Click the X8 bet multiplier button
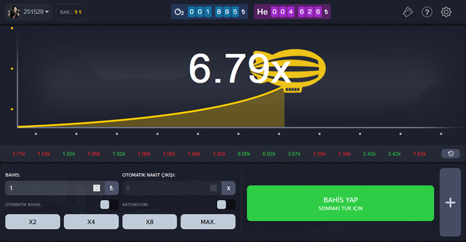 click(x=150, y=222)
